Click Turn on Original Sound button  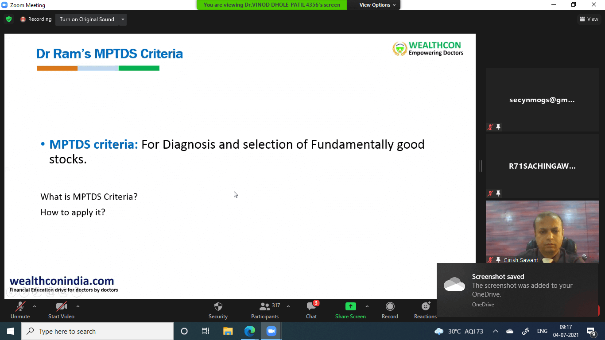point(87,19)
